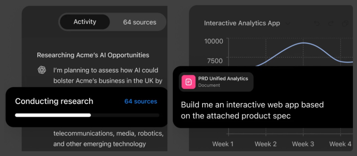Click the ChatGPT logo icon

click(42, 70)
